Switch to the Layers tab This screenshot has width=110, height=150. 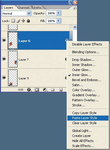pos(9,8)
